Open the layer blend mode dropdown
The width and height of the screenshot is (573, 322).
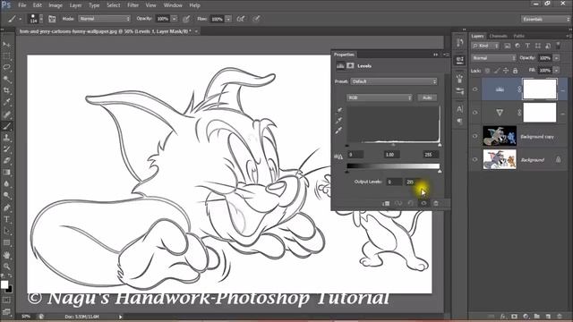pos(493,58)
